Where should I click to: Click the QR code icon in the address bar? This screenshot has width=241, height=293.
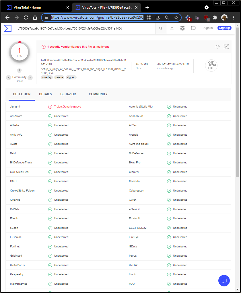click(149, 17)
